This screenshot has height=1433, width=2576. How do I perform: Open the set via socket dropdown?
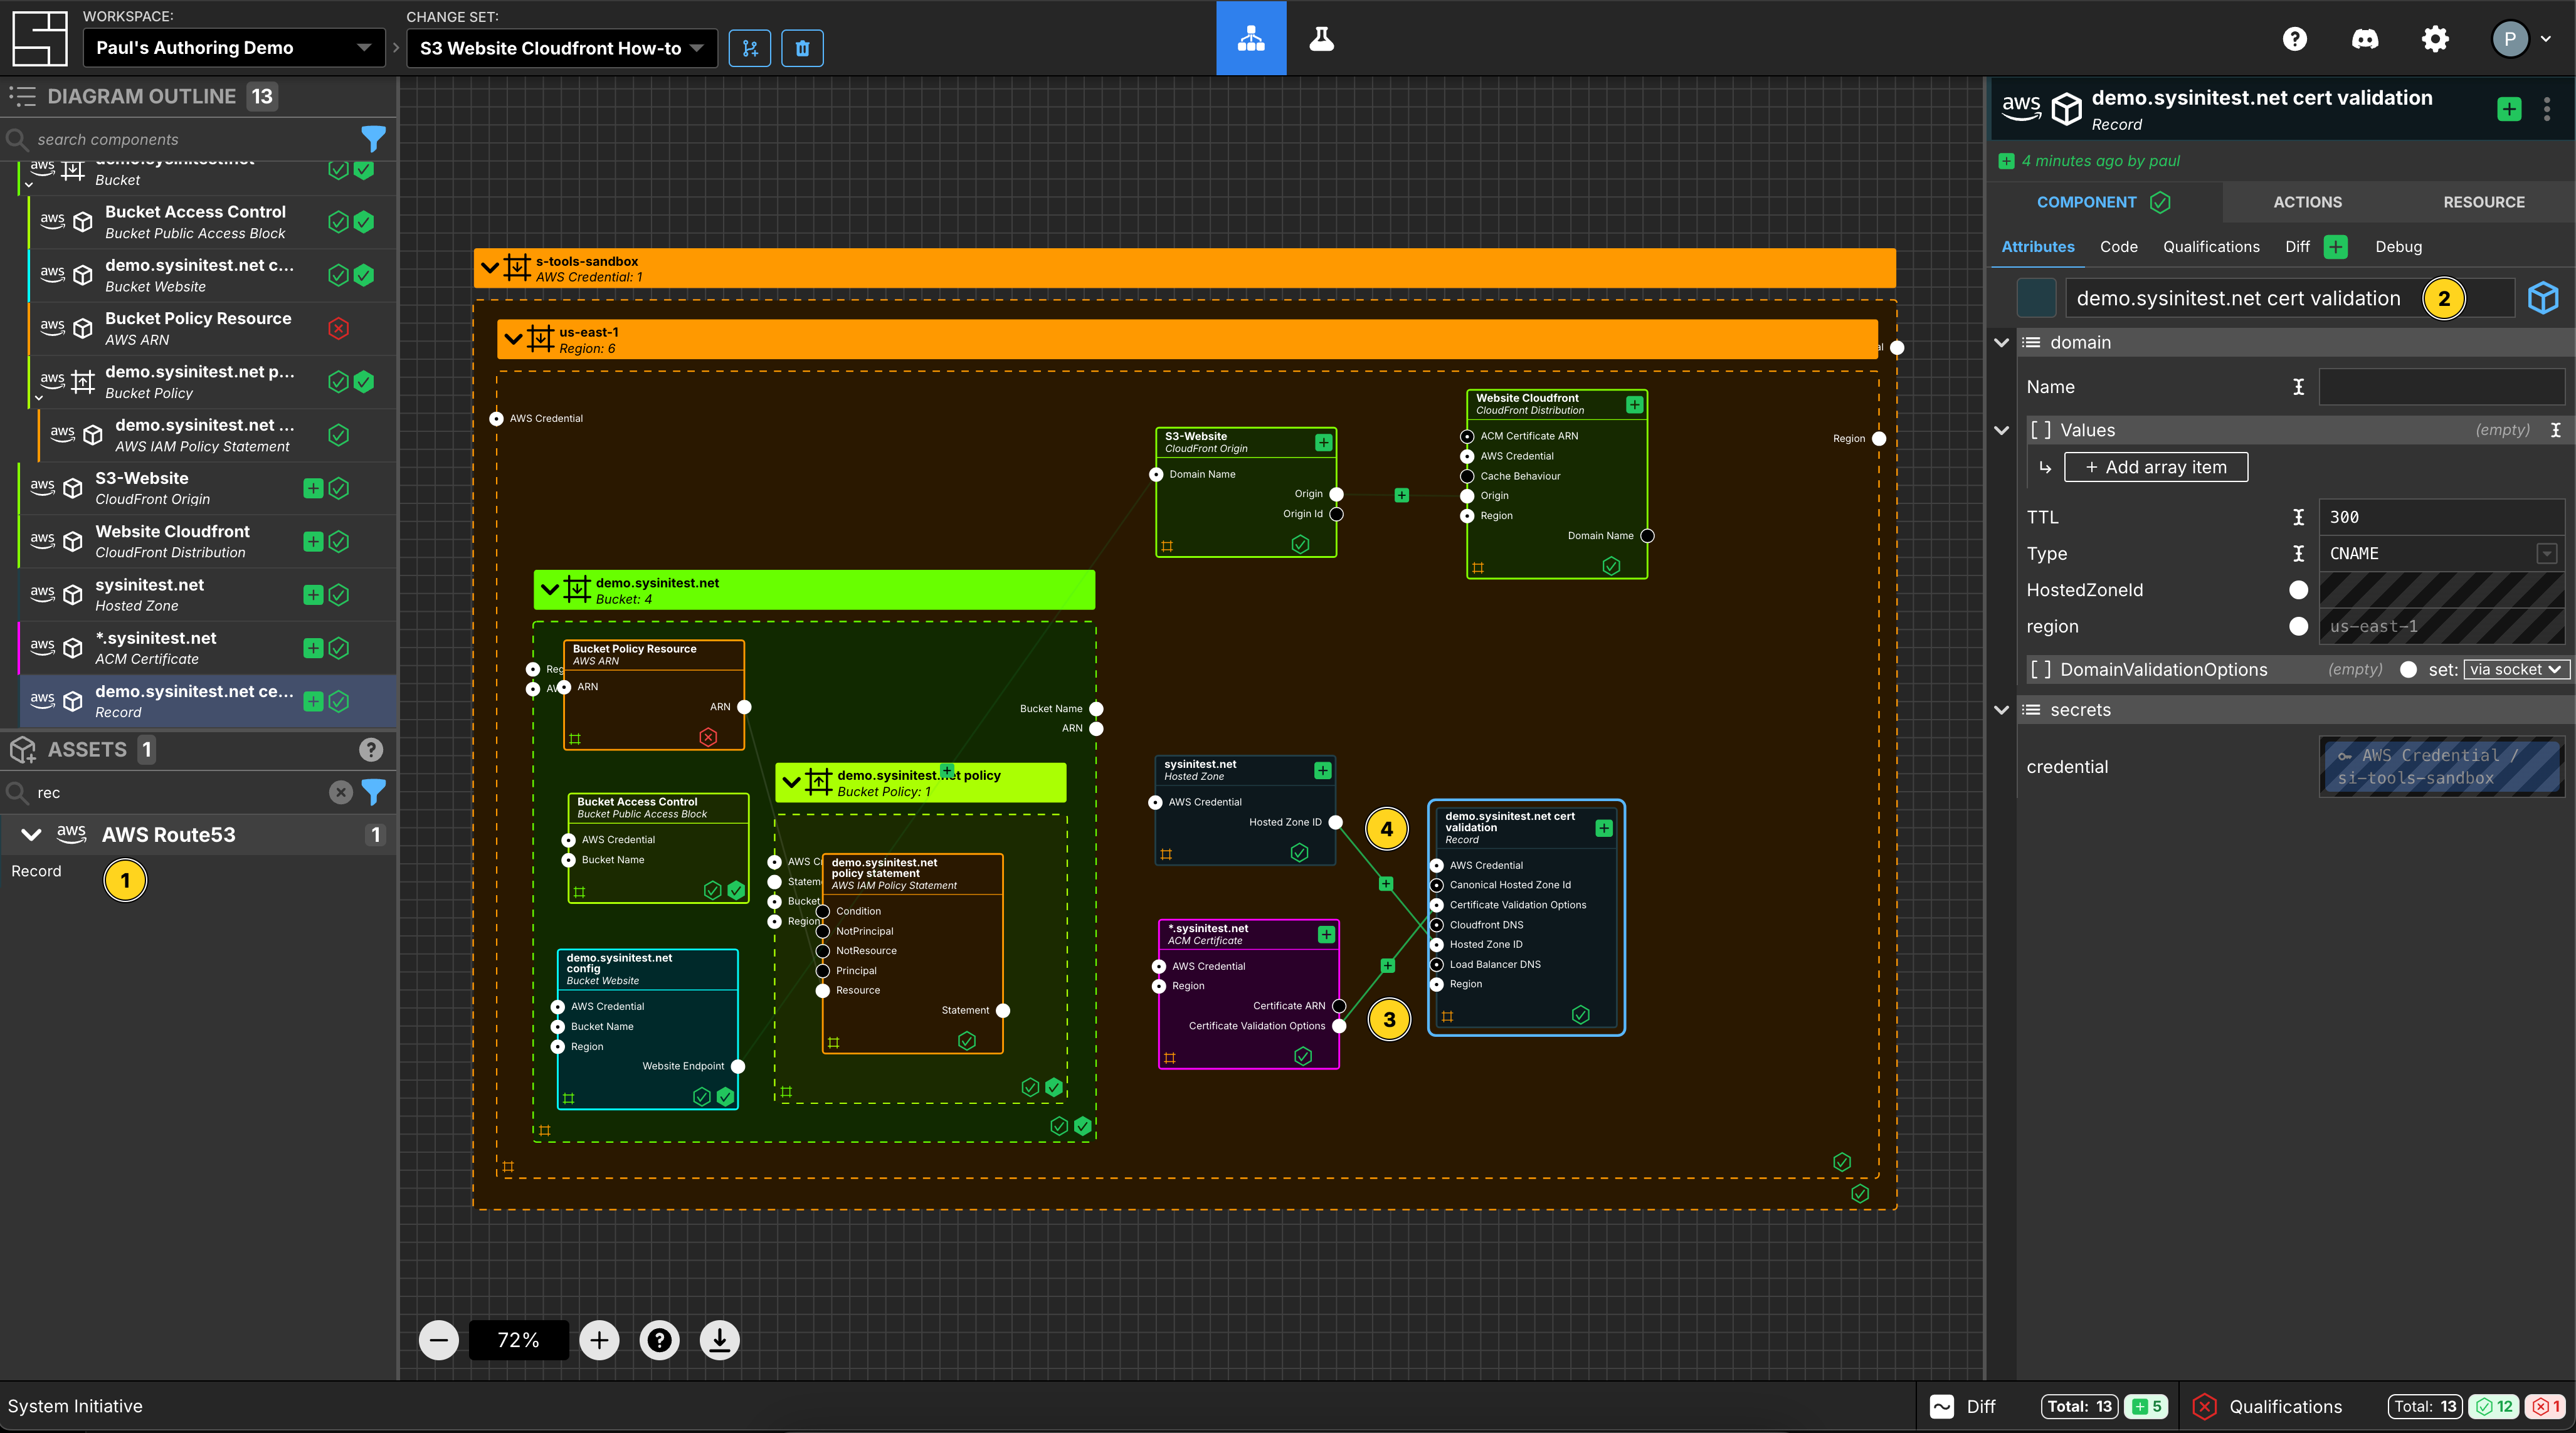(x=2516, y=670)
